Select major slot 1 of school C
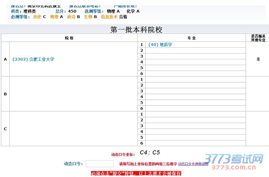269x177 pixels. pos(195,114)
